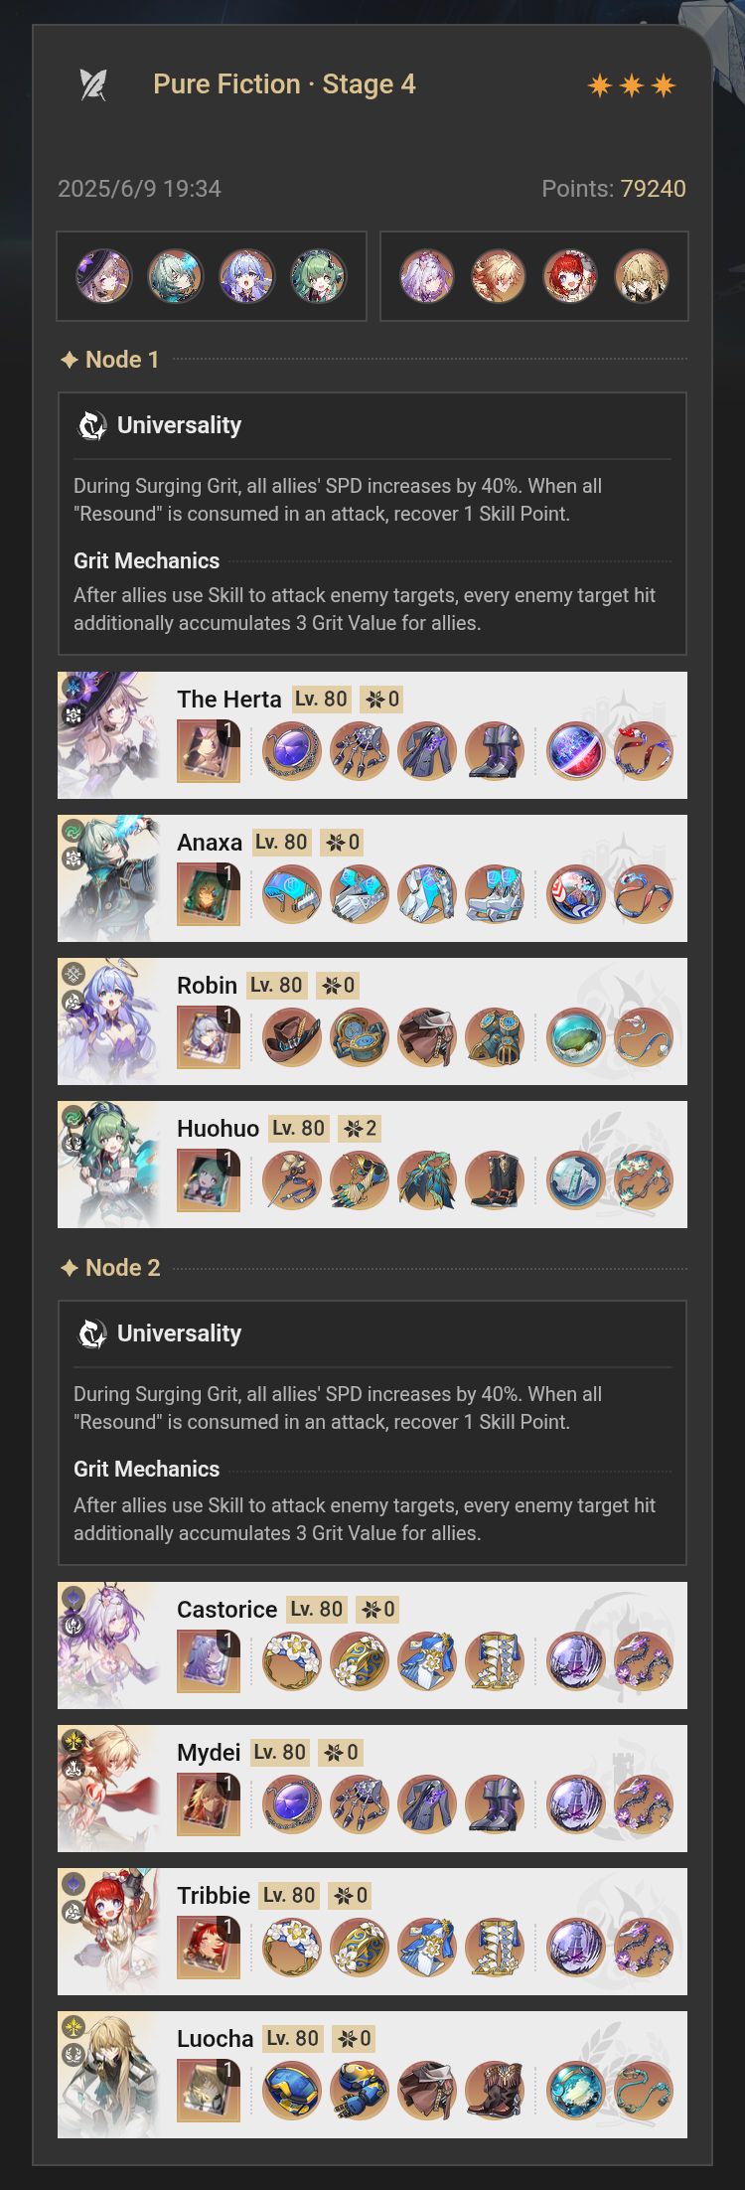Click Robin's cowboy hat relic icon

tap(292, 1037)
